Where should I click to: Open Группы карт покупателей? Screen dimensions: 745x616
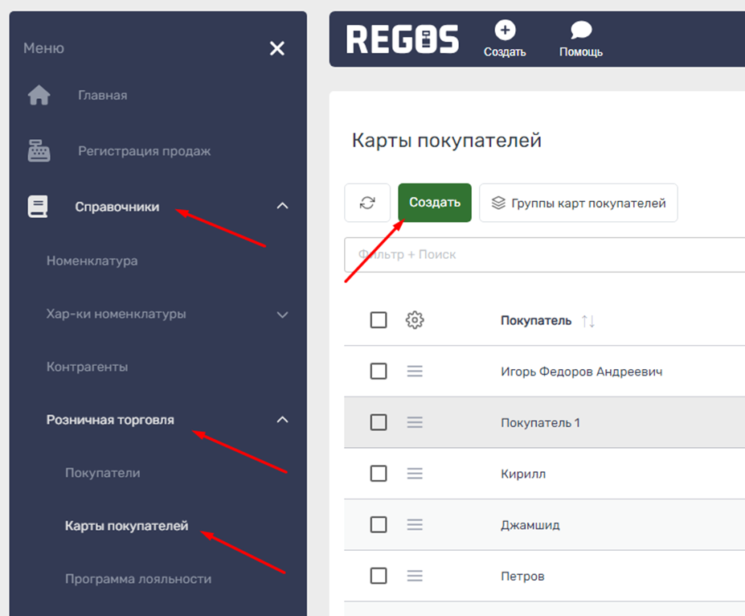pyautogui.click(x=579, y=203)
